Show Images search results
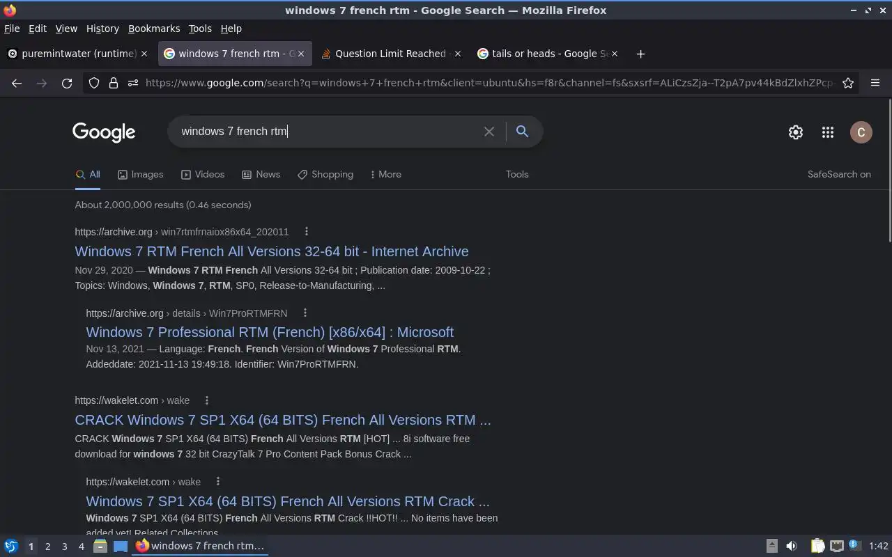892x557 pixels. pyautogui.click(x=140, y=174)
